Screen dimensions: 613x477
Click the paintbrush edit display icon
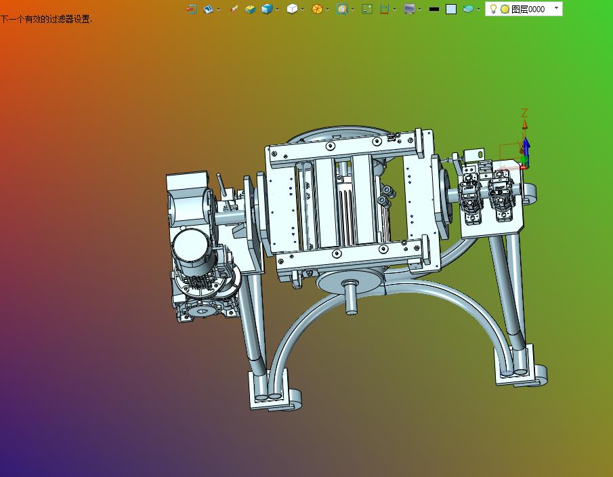234,9
